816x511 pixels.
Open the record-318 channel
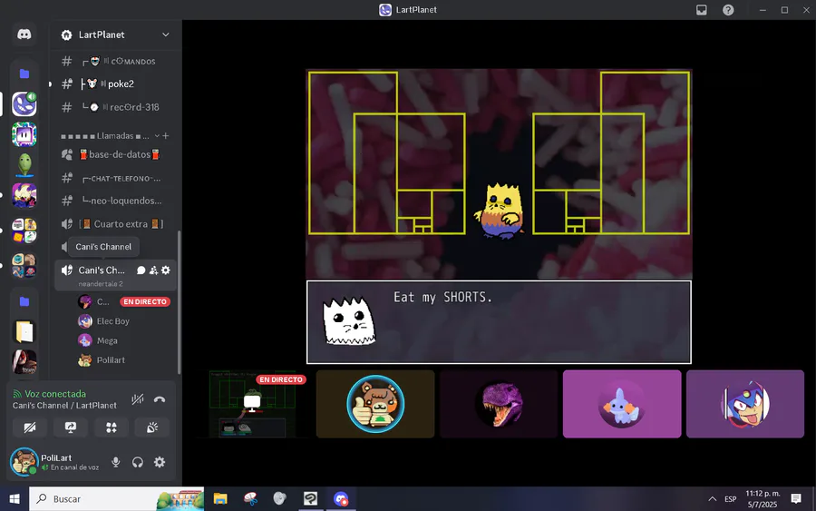[x=115, y=107]
